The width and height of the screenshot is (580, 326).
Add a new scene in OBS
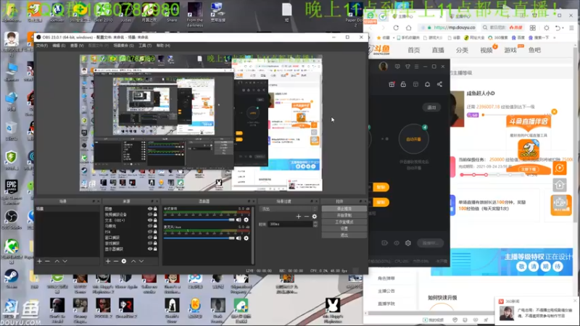tap(40, 262)
